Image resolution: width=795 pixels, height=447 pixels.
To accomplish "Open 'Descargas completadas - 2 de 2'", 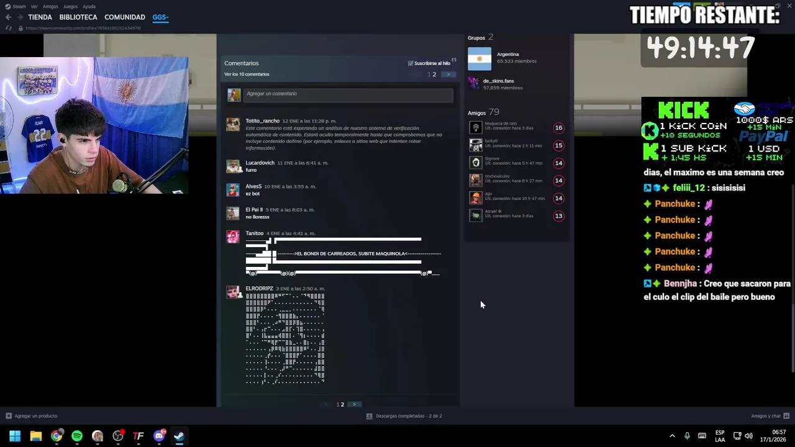I will [404, 416].
